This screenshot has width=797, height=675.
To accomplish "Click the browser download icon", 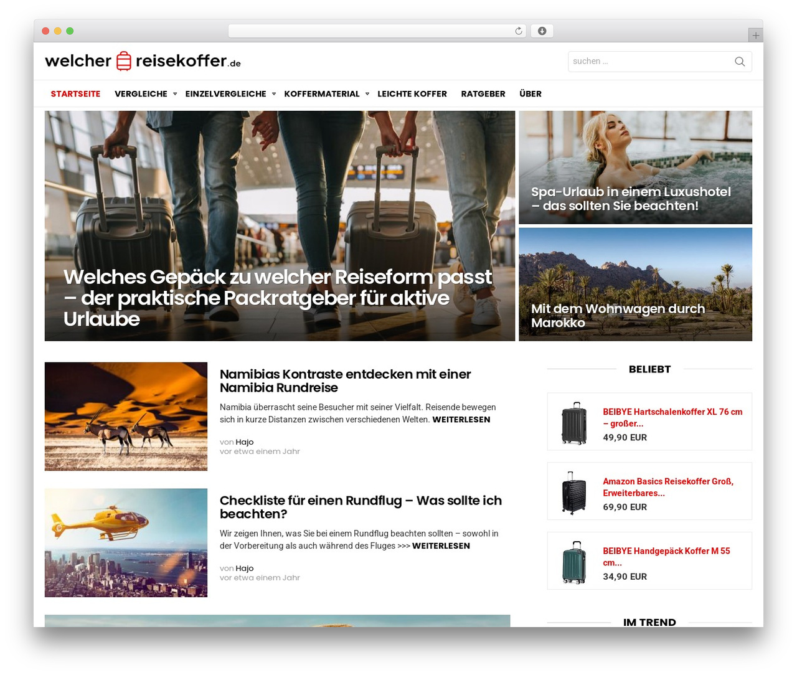I will pyautogui.click(x=542, y=31).
